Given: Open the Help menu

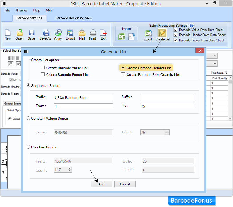Looking at the screenshot, I should [x=37, y=10].
